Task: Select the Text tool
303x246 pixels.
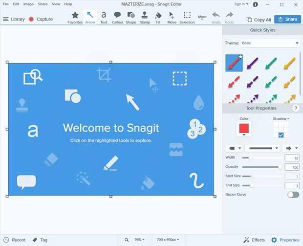Action: [x=104, y=18]
